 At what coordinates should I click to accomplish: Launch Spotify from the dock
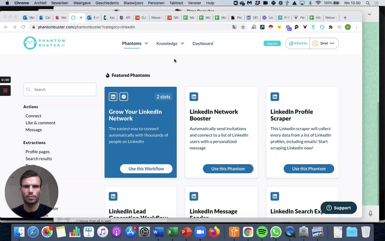[262, 232]
